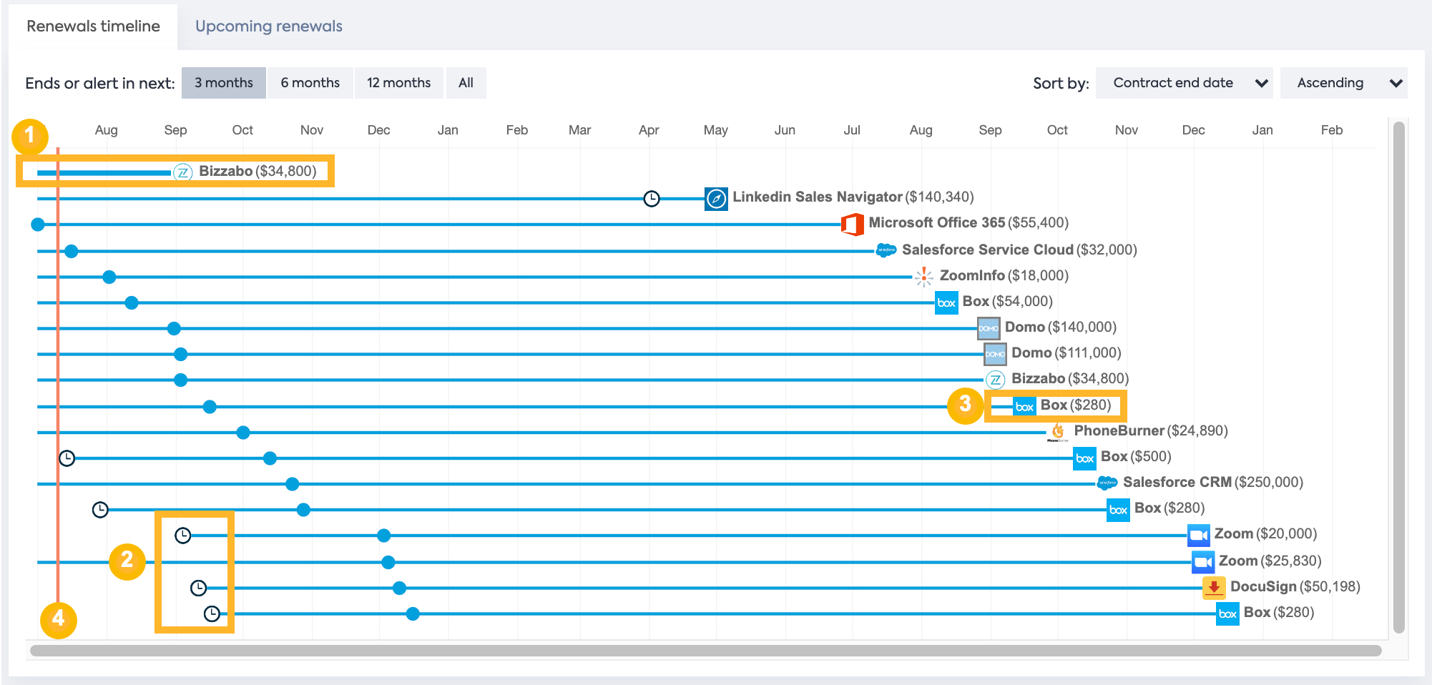1432x685 pixels.
Task: Open the Linkedin Sales Navigator ($140,340) label
Action: coord(853,197)
